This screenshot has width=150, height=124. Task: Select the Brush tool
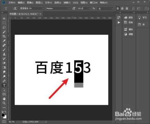[4, 50]
